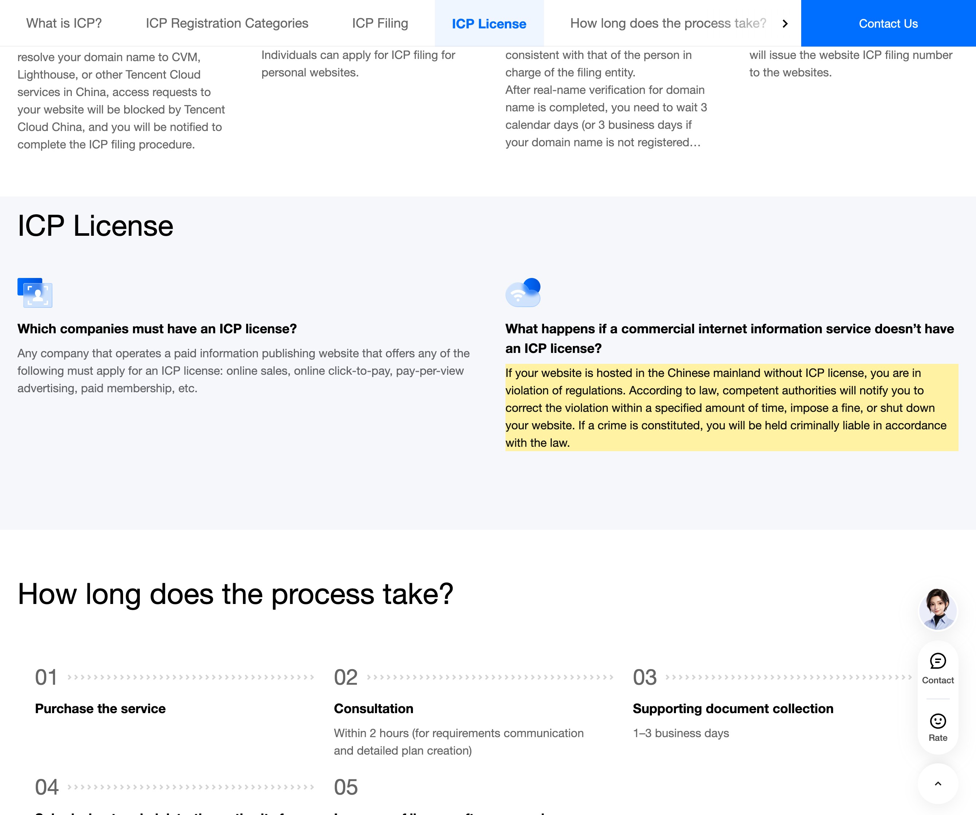The image size is (976, 815).
Task: Click the cloud wifi icon
Action: (x=523, y=293)
